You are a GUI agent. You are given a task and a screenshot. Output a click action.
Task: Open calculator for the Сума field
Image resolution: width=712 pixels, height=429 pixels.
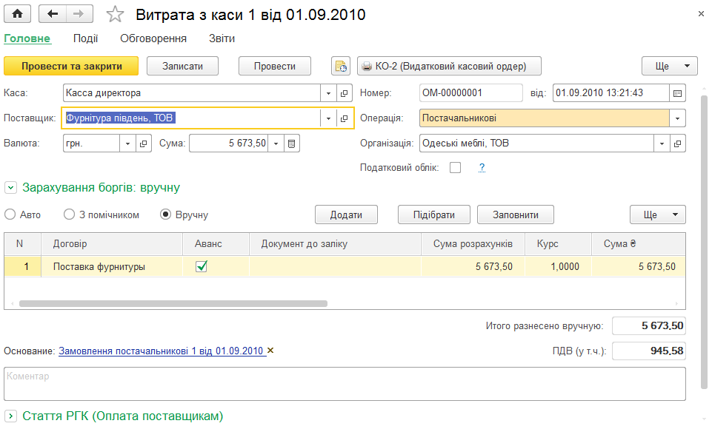[x=291, y=143]
